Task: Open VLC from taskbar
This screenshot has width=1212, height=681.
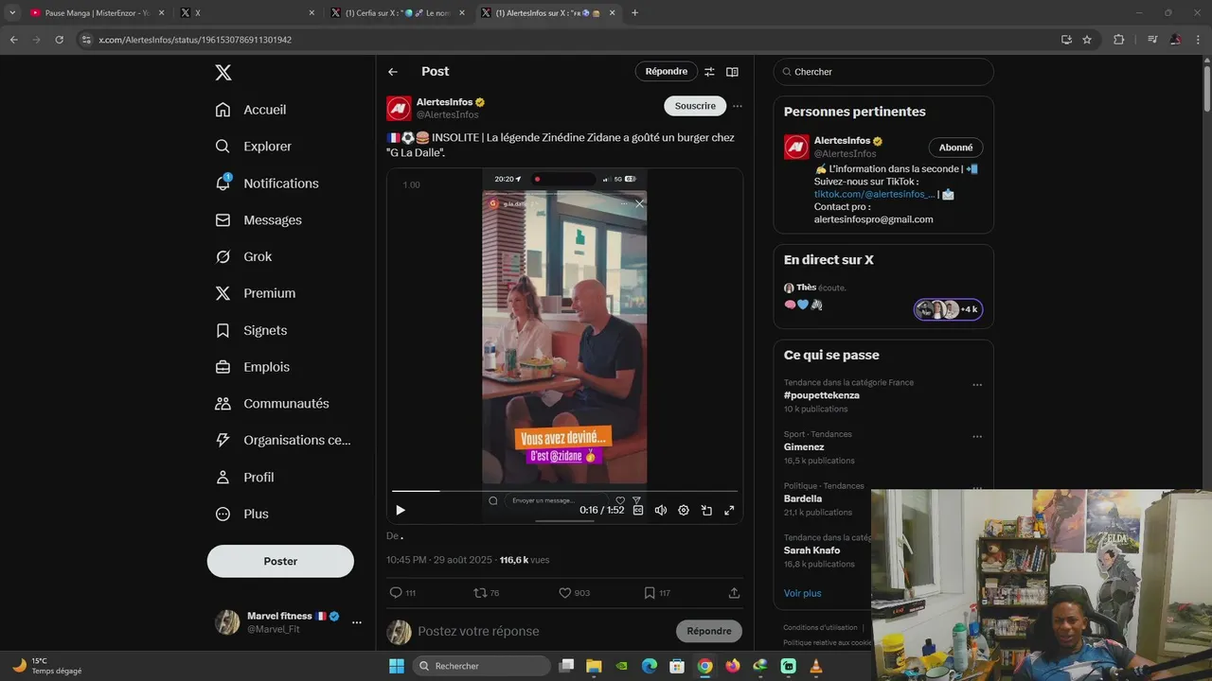Action: pyautogui.click(x=816, y=666)
